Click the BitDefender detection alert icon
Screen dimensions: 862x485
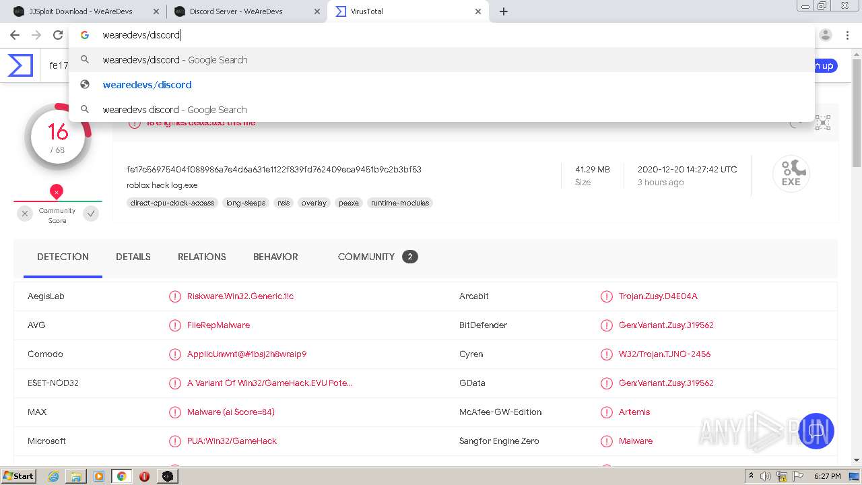coord(607,325)
